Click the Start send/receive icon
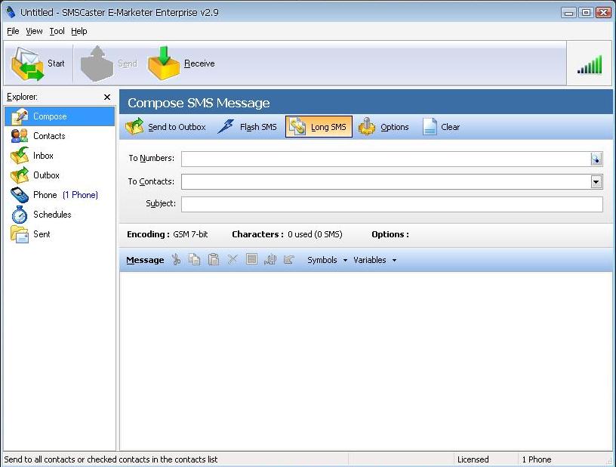616x467 pixels. point(27,63)
